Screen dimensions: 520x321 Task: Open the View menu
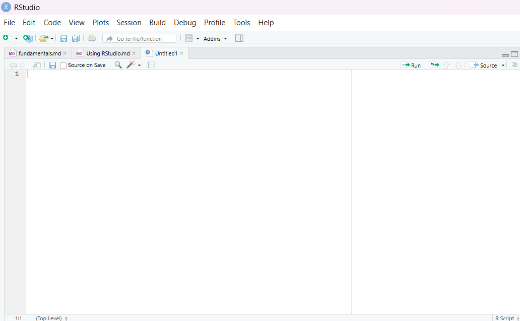pos(77,23)
